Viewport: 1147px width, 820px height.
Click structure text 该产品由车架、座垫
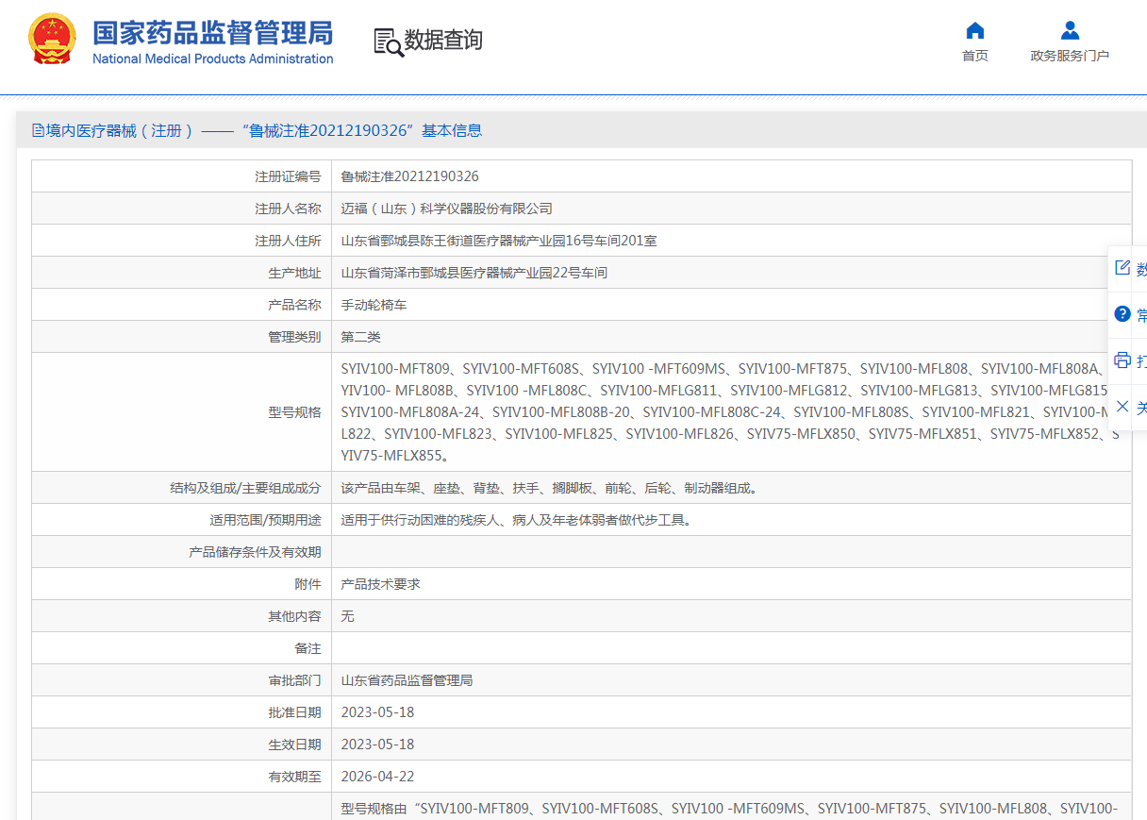tap(549, 488)
